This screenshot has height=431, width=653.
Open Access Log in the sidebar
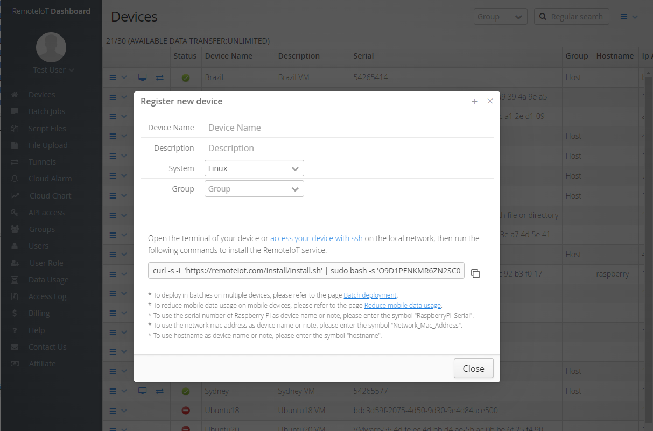47,296
